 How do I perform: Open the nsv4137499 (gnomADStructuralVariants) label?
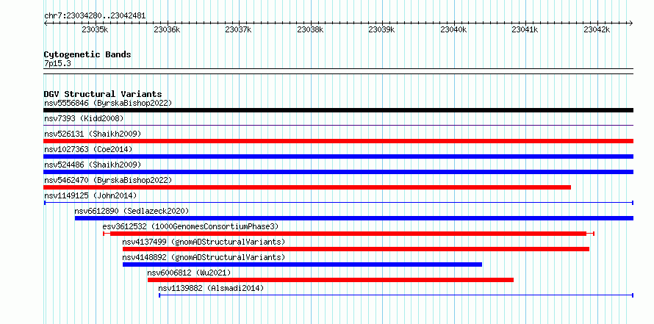[x=204, y=242]
